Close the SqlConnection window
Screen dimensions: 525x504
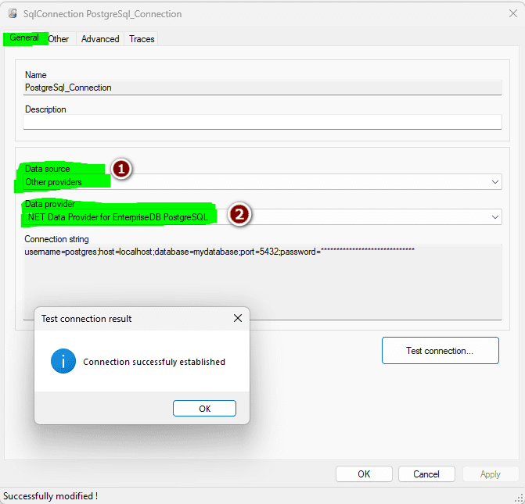click(513, 13)
